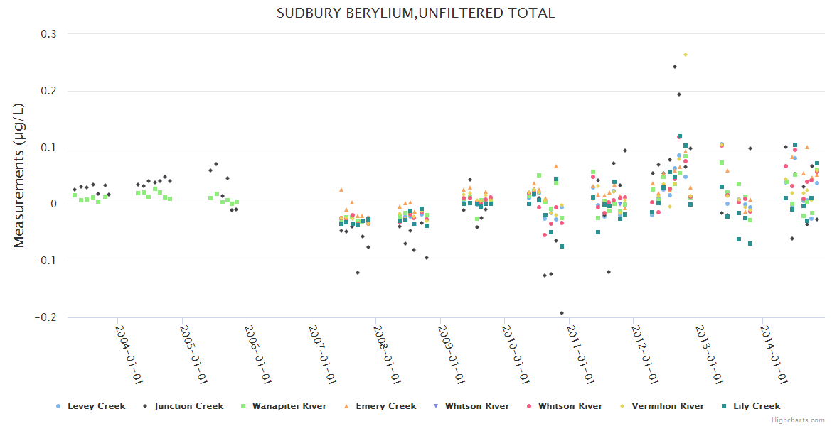Toggle Lily Creek series visibility label
The height and width of the screenshot is (426, 832).
pos(757,406)
